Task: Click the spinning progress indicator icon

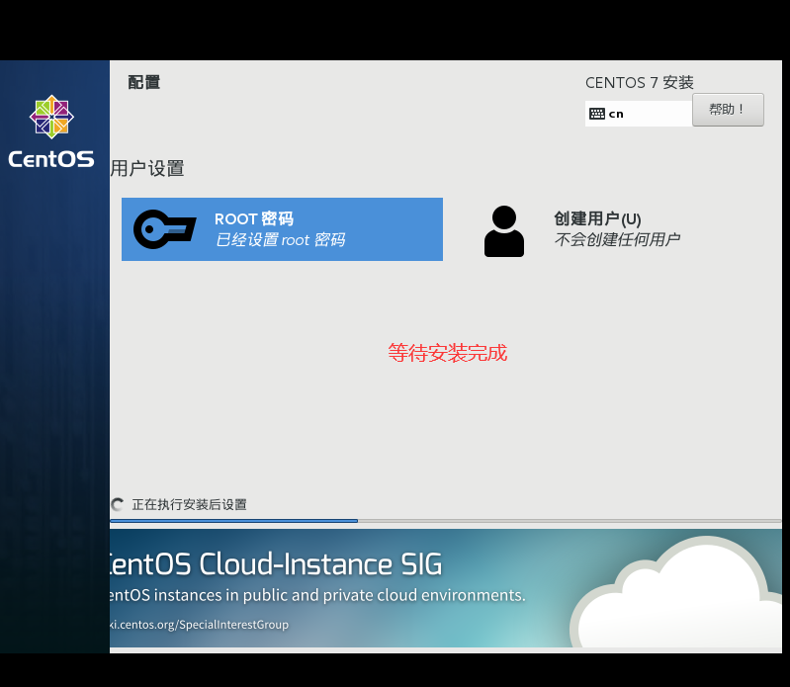Action: (x=118, y=504)
